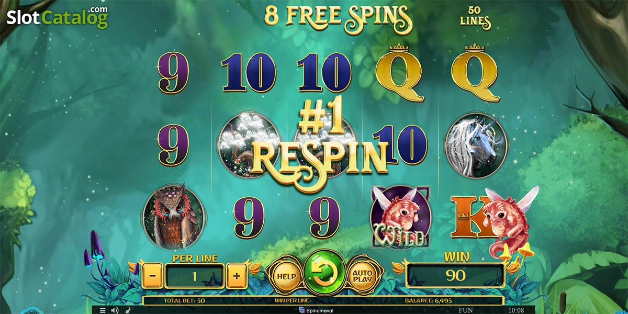
Task: Open the hamburger menu icon
Action: (x=103, y=310)
